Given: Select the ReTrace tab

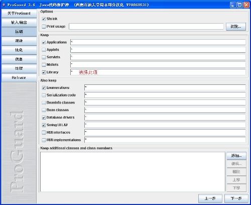Looking at the screenshot, I should [x=19, y=78].
